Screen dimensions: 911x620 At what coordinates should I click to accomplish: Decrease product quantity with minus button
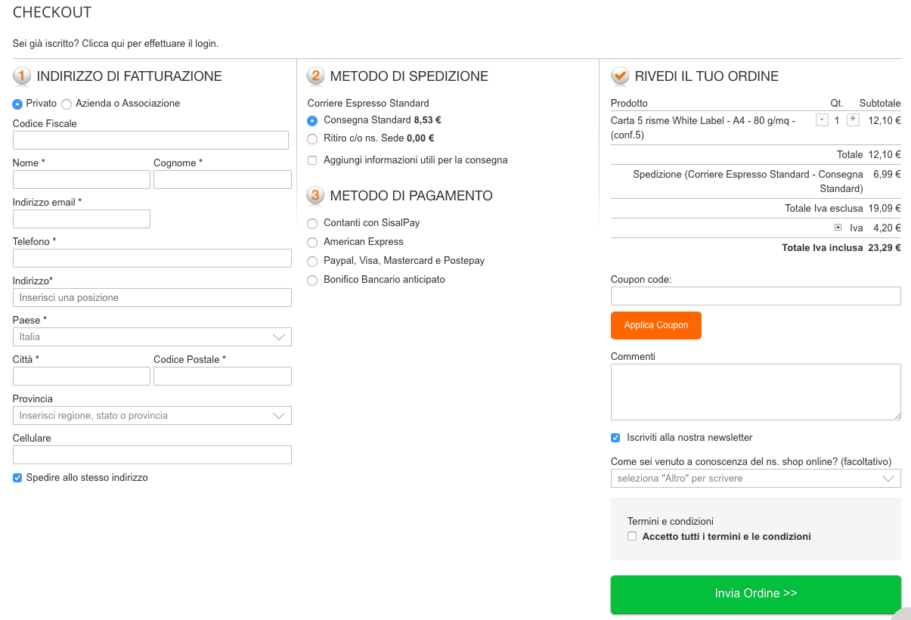822,119
